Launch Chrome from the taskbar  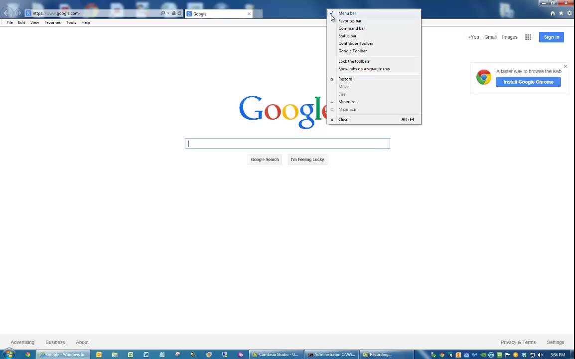(x=28, y=355)
